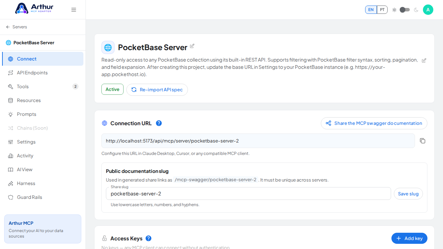Viewport: 443px width, 249px height.
Task: Click the Public documentation slug heading
Action: [137, 171]
